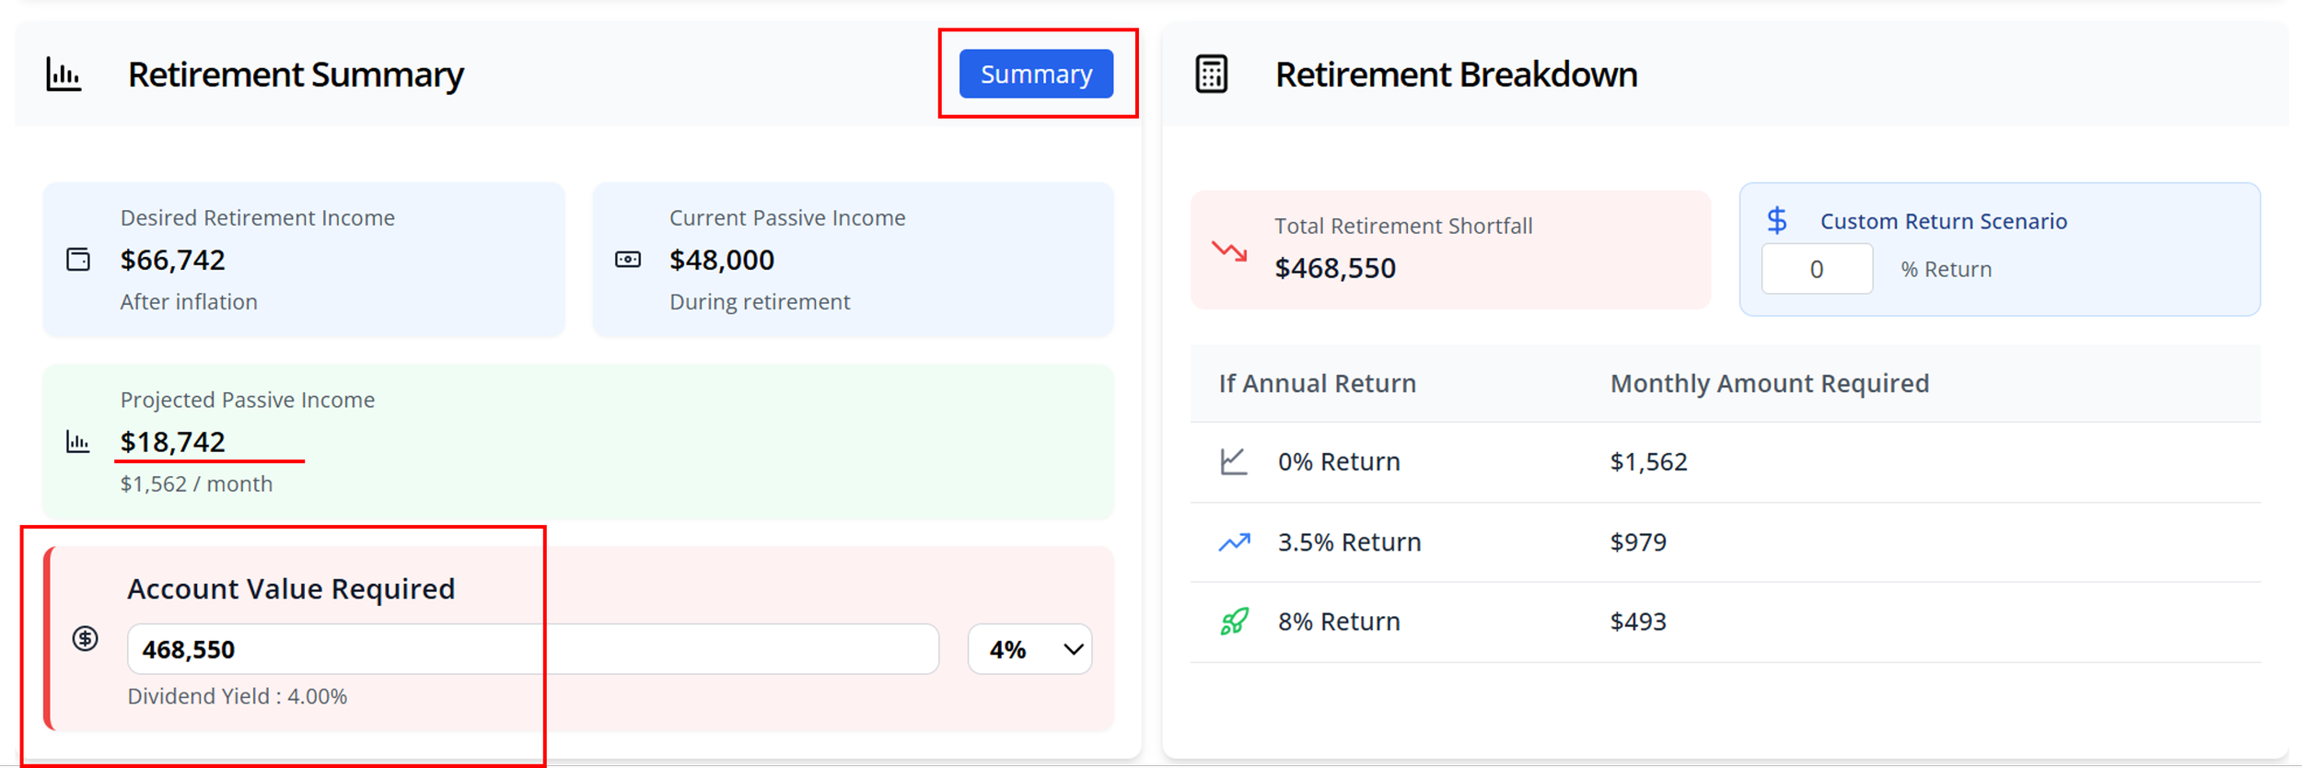Click the Summary button

click(x=1036, y=74)
